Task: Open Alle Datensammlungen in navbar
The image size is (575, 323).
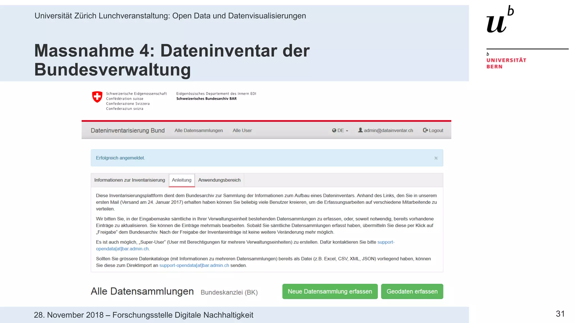Action: point(198,130)
